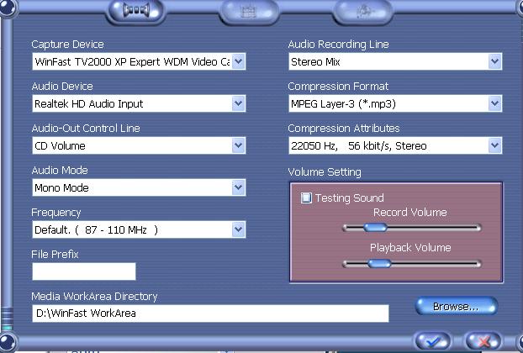Expand the Audio-Out Control Line dropdown
The image size is (523, 353).
click(x=238, y=145)
